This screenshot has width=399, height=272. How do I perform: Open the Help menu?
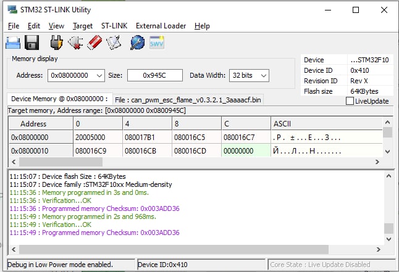tap(202, 26)
